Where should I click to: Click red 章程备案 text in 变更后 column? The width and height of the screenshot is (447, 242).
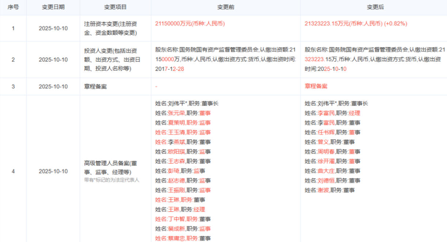316,87
